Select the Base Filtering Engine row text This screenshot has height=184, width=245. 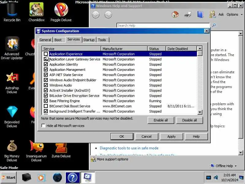65,101
